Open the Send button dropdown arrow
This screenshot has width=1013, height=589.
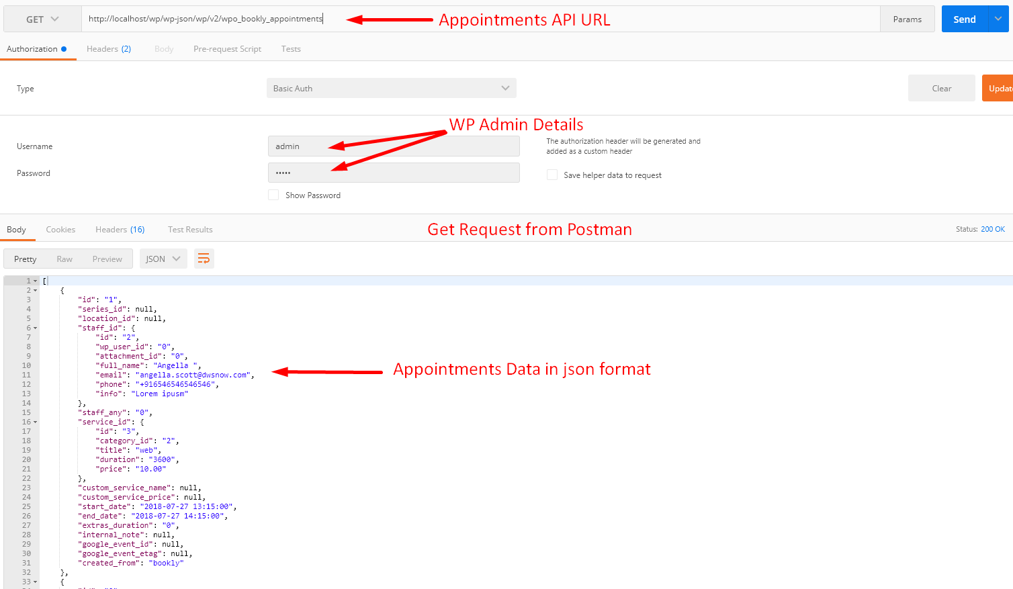click(x=998, y=19)
